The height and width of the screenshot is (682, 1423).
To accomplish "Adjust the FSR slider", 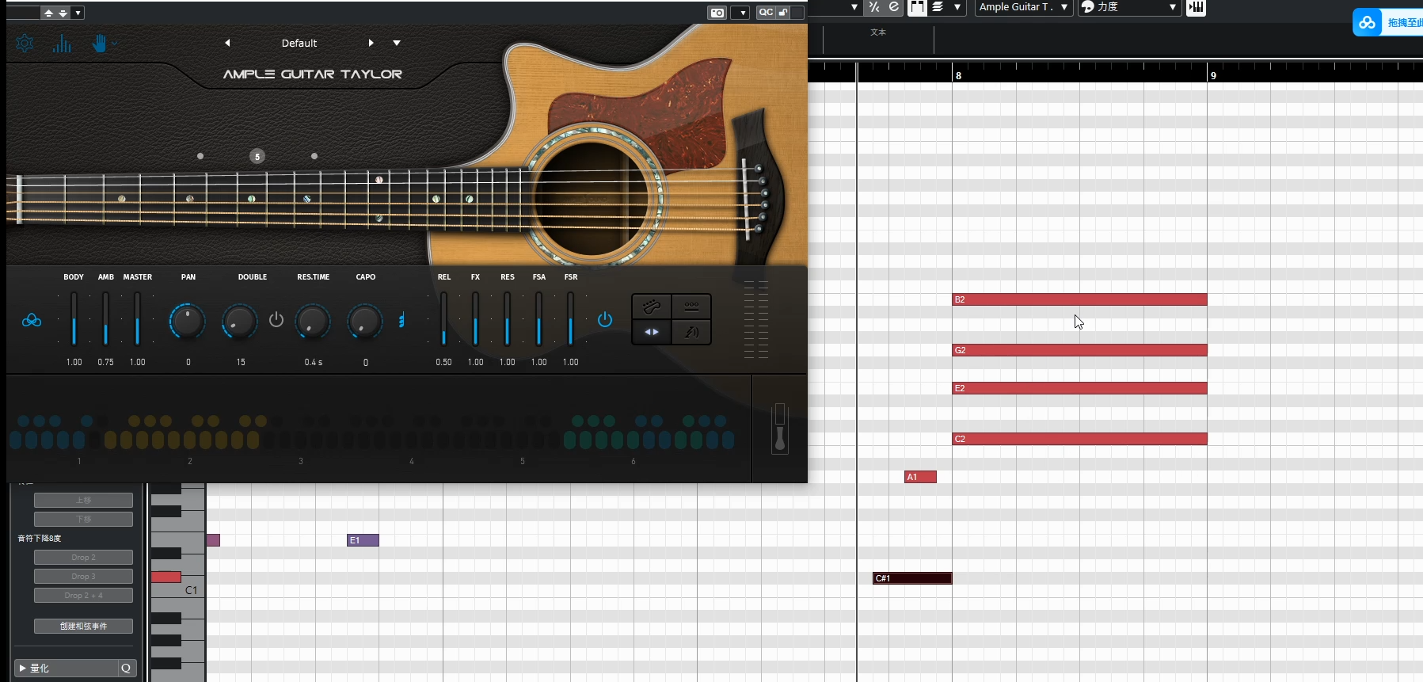I will (x=570, y=318).
